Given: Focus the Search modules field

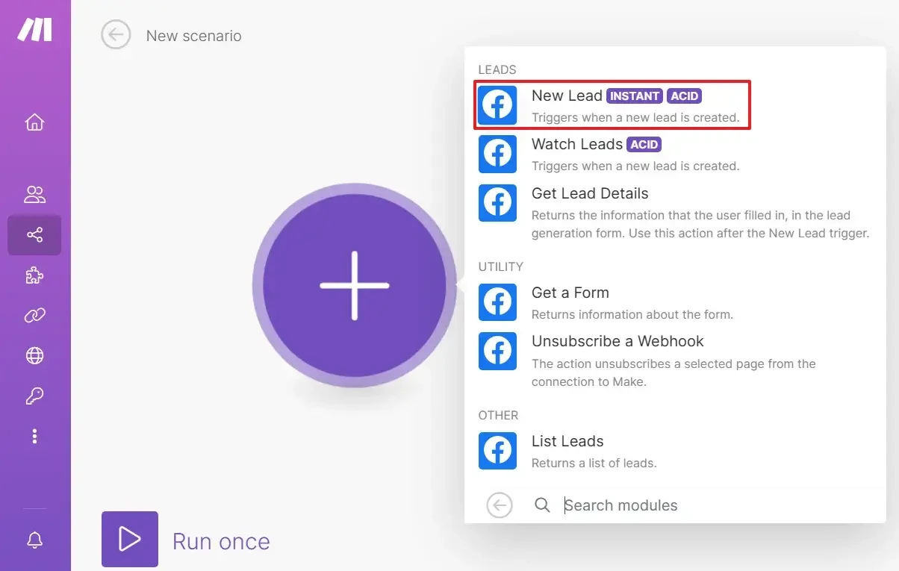Looking at the screenshot, I should [x=717, y=505].
